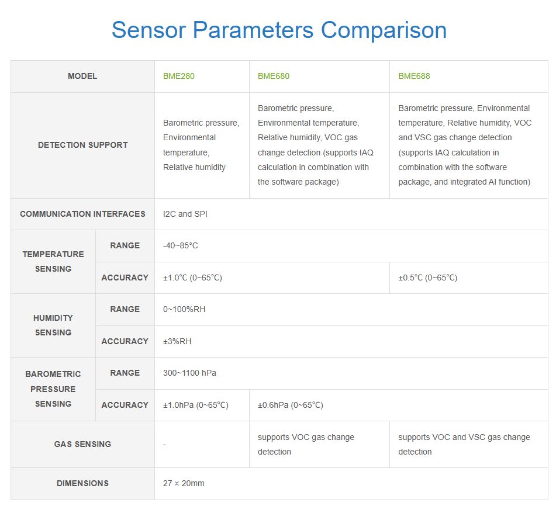Select the 0~100%RH humidity range cell
The width and height of the screenshot is (556, 513).
point(184,309)
